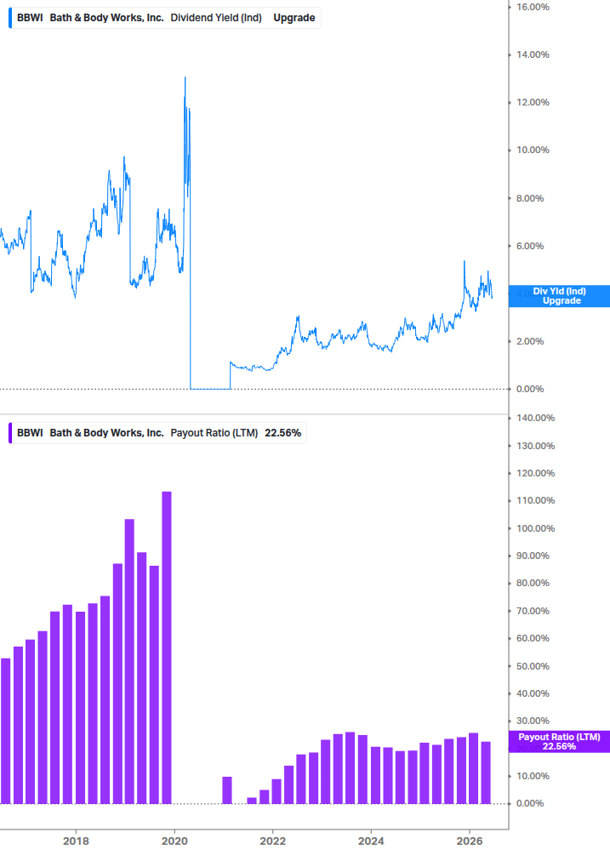Click the 2020 label on the time axis
This screenshot has height=855, width=610.
click(174, 841)
